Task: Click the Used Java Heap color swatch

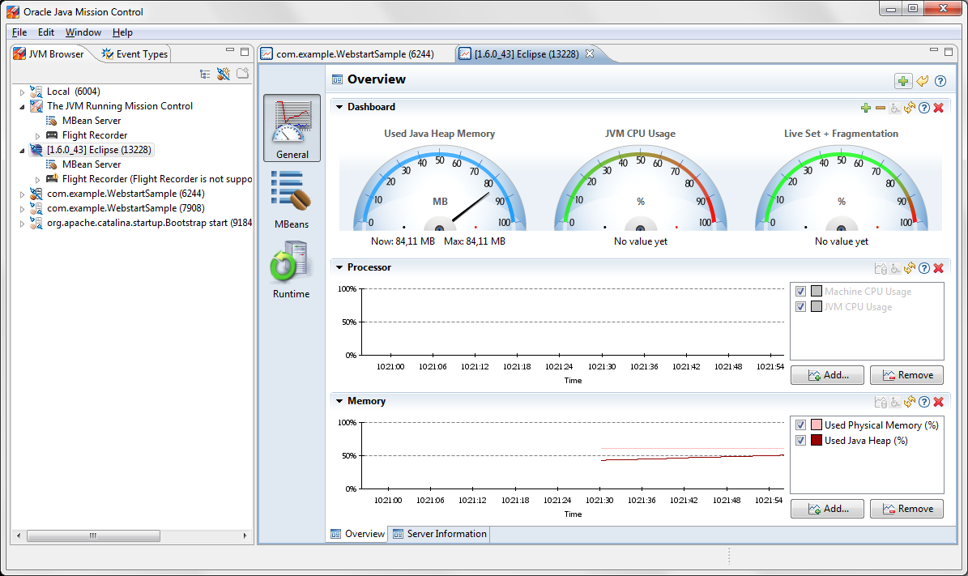Action: click(817, 441)
